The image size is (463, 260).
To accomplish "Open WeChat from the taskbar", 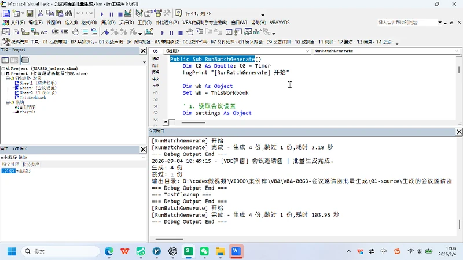I will pyautogui.click(x=204, y=251).
